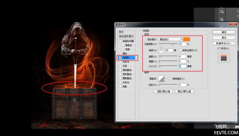Click Reset to Default (复位为默认值) button

click(184, 91)
